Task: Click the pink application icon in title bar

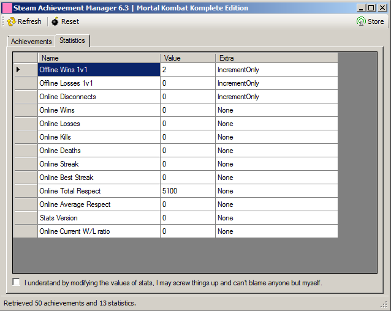Action: (x=7, y=8)
